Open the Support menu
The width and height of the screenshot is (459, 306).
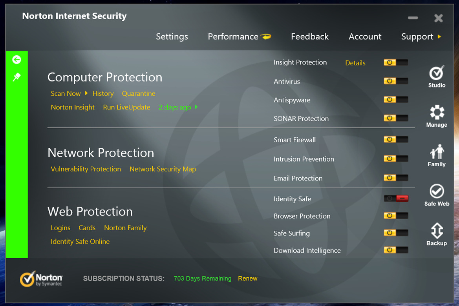417,36
